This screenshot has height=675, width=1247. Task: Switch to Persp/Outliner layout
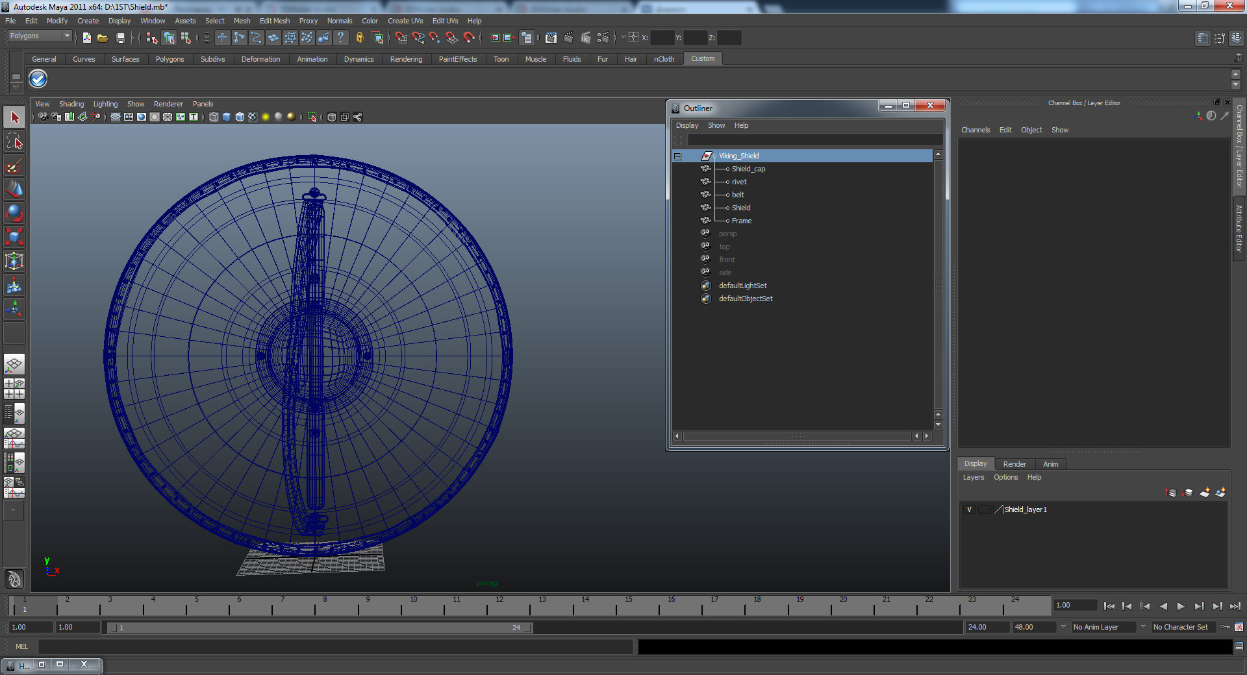point(14,413)
